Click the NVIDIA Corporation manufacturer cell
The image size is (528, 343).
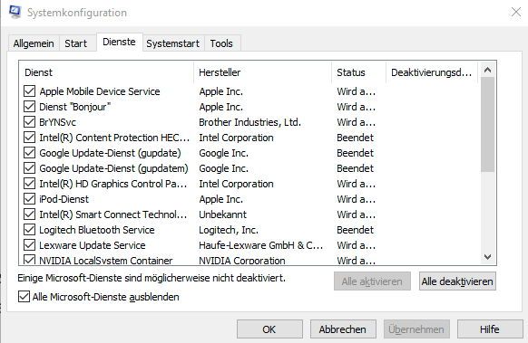tap(242, 261)
